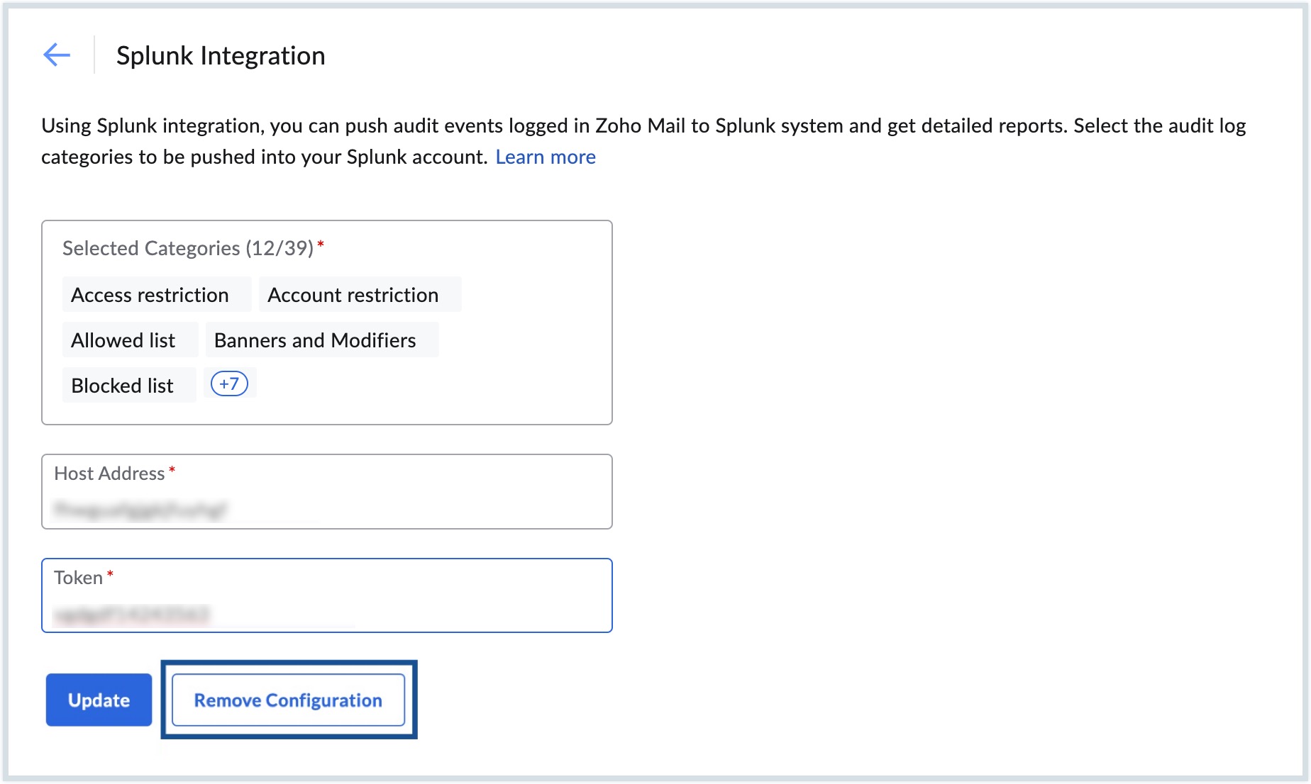Select the Access restriction category chip
The width and height of the screenshot is (1311, 784).
coord(149,294)
